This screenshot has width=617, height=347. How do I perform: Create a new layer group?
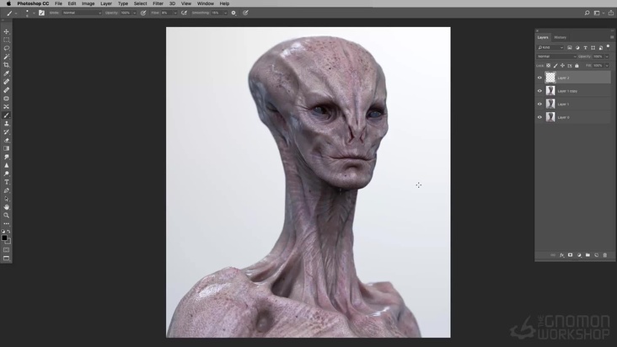(x=587, y=255)
